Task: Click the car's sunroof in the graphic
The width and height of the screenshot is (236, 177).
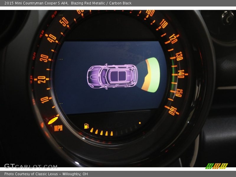Action: click(118, 76)
